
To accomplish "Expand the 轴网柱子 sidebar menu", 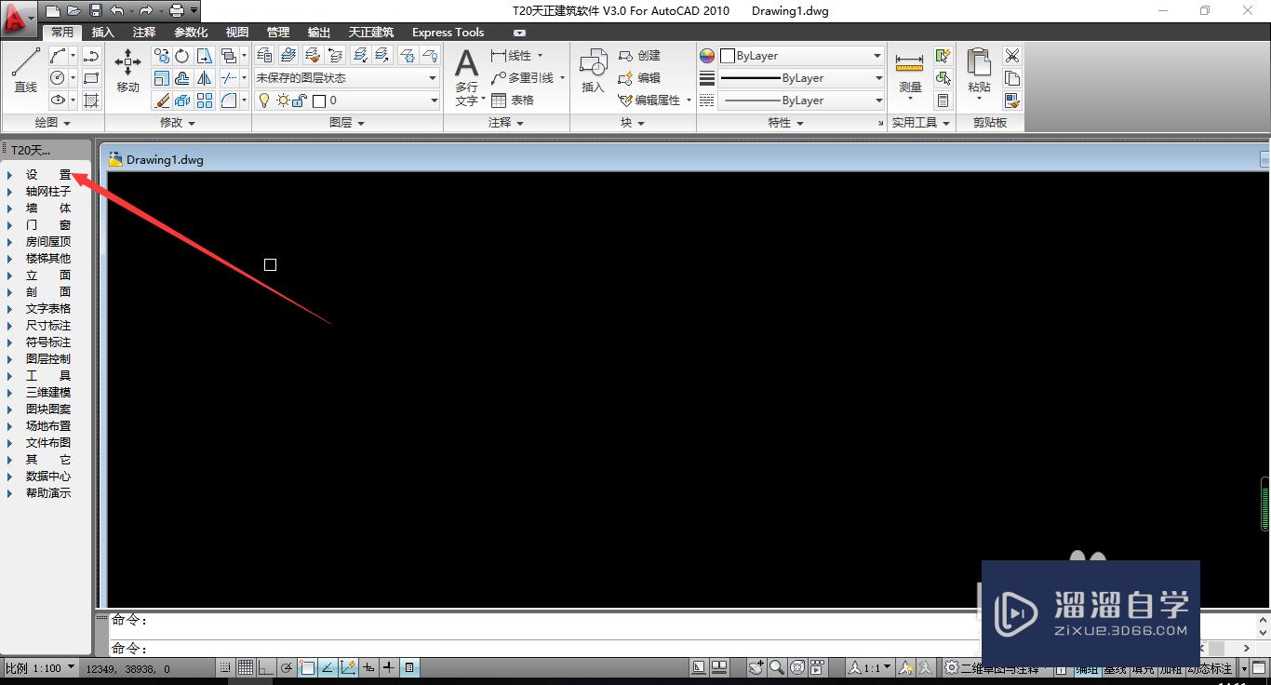I will click(47, 191).
